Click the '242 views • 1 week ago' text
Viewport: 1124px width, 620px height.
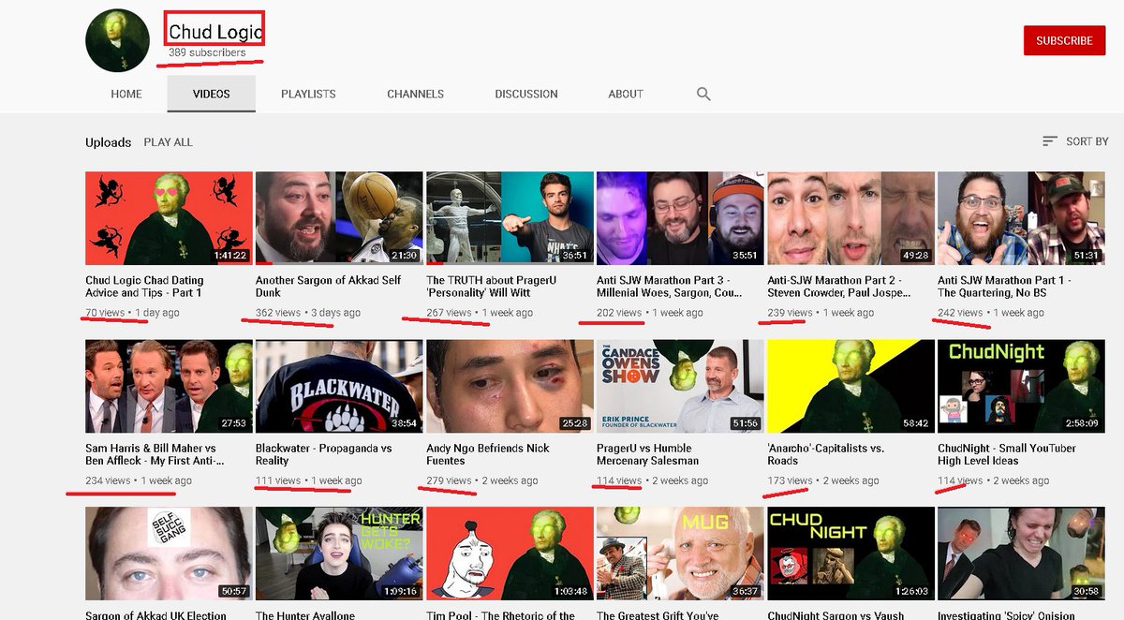tap(991, 313)
